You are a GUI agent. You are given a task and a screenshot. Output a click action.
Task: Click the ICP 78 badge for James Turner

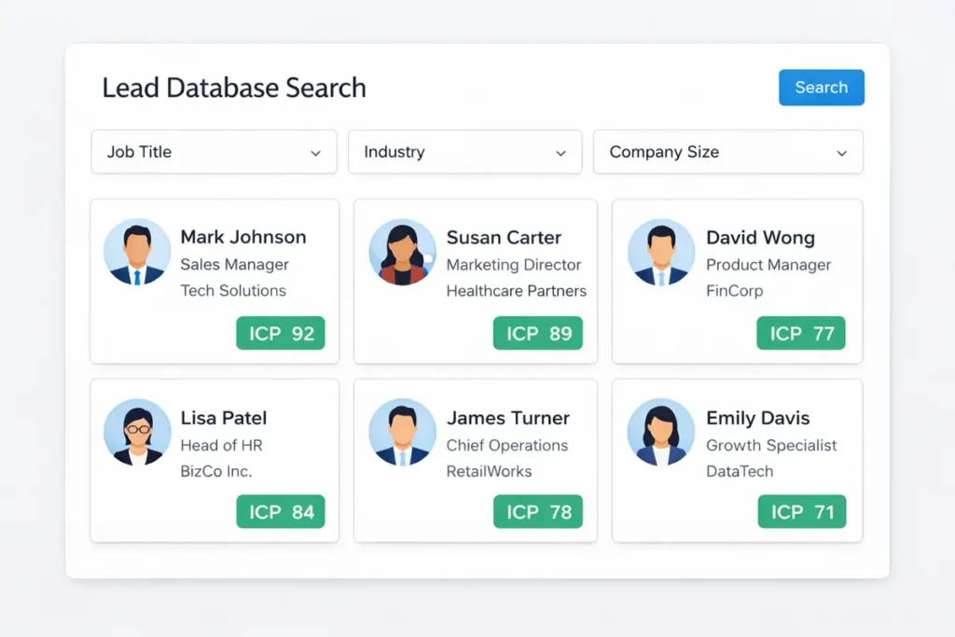[537, 511]
